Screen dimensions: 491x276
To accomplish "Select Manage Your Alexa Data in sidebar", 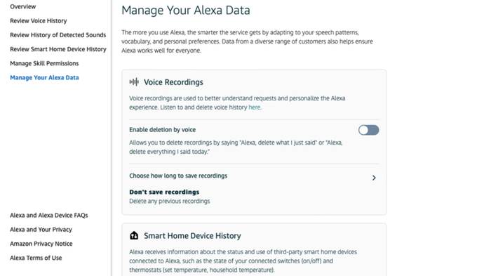I will point(44,77).
